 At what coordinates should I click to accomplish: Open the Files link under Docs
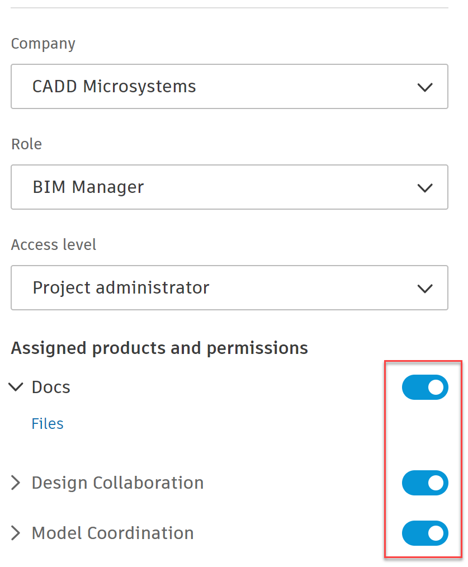tap(48, 424)
